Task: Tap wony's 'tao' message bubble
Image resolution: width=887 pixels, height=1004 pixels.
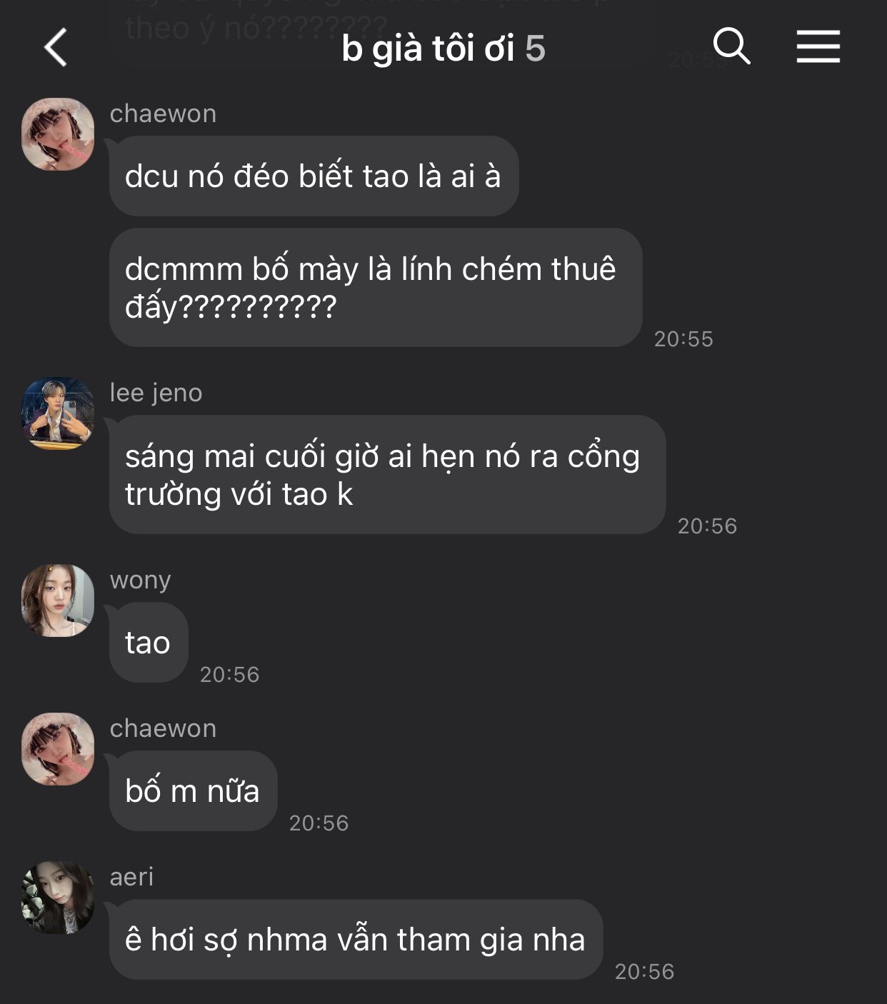Action: (149, 643)
